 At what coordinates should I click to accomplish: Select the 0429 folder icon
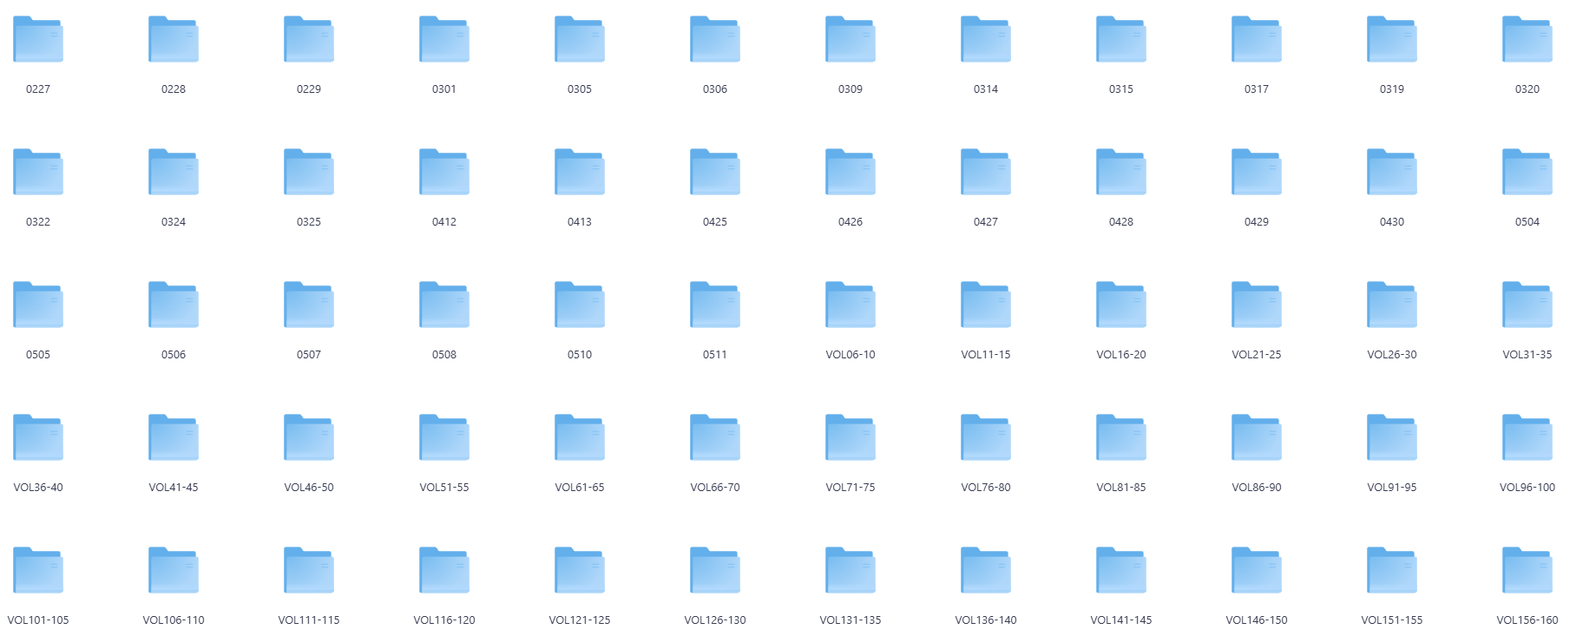pos(1257,172)
